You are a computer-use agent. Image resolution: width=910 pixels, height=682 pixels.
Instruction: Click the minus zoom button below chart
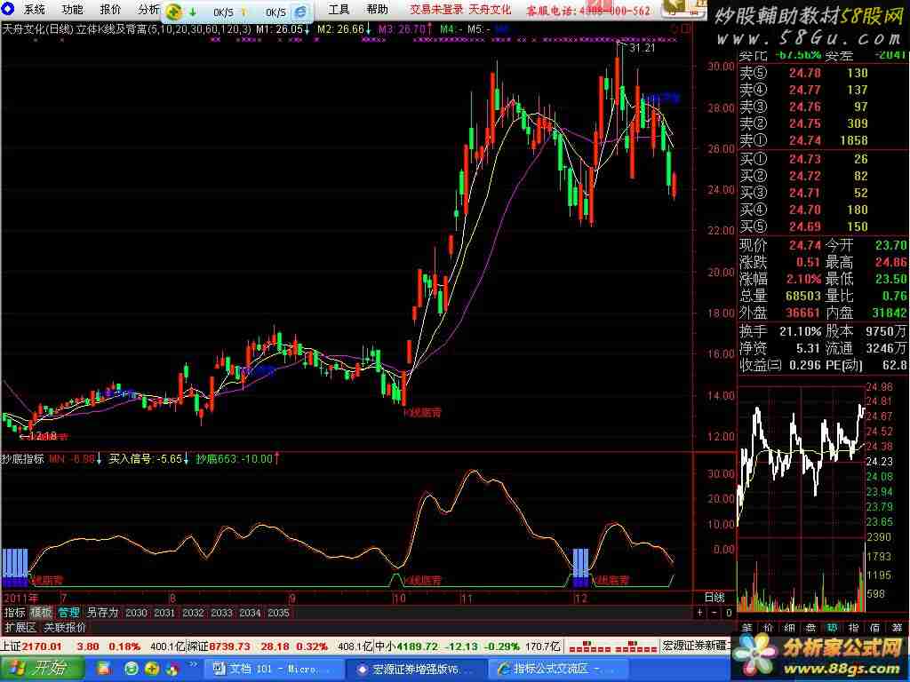(x=714, y=613)
